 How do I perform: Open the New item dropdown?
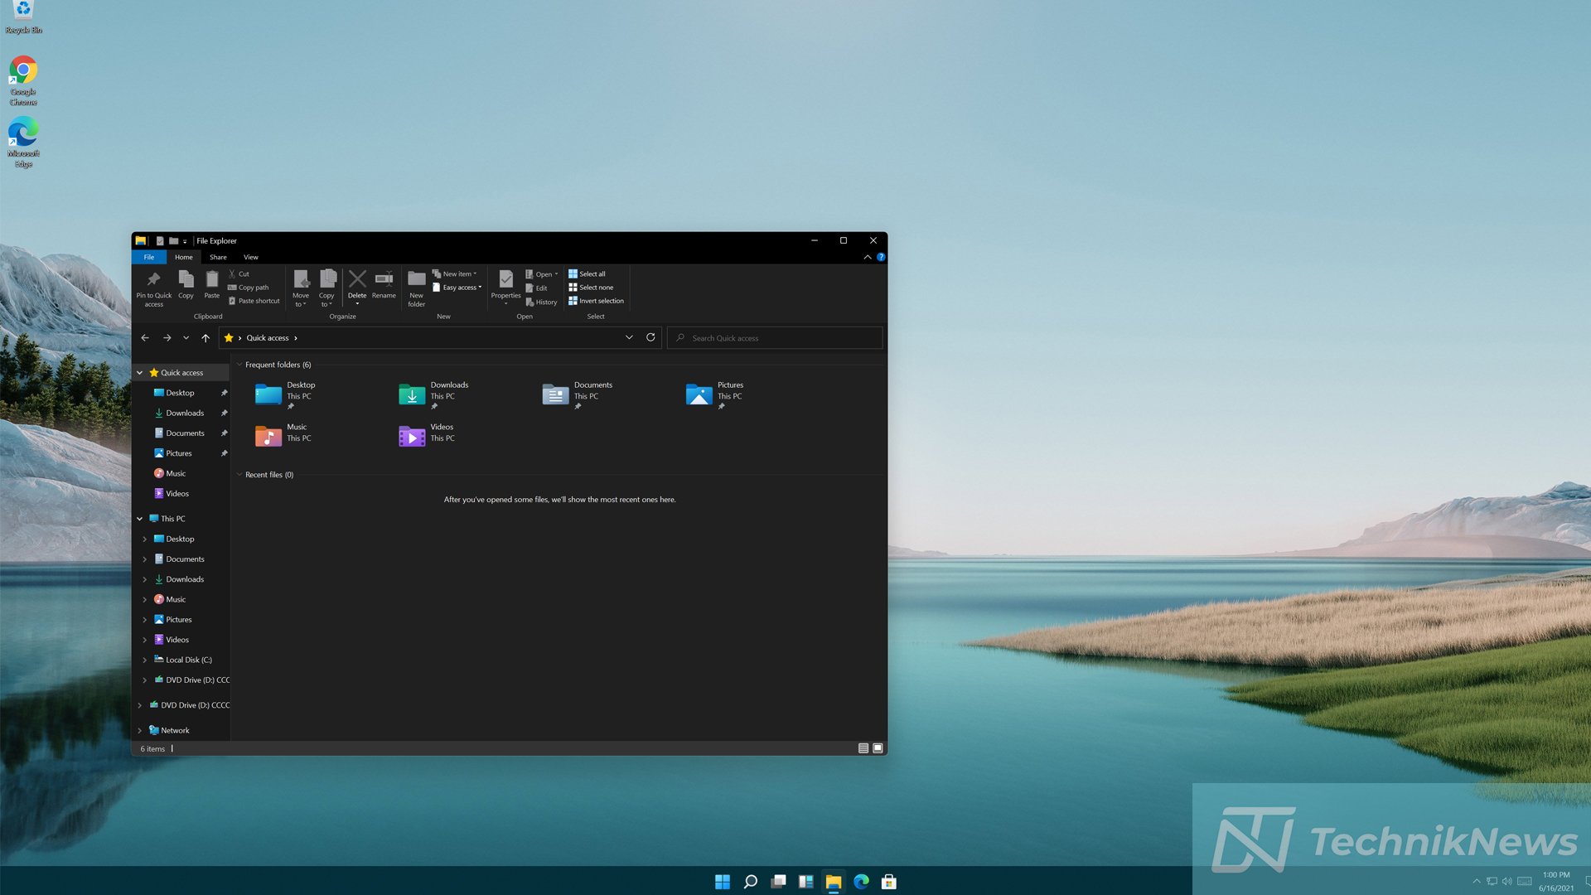coord(455,273)
